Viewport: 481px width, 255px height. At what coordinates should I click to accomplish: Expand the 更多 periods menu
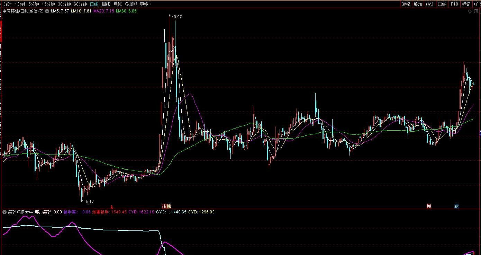pyautogui.click(x=146, y=4)
